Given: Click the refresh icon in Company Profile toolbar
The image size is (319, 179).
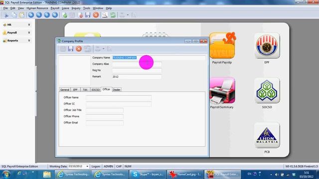Looking at the screenshot, I should (88, 49).
